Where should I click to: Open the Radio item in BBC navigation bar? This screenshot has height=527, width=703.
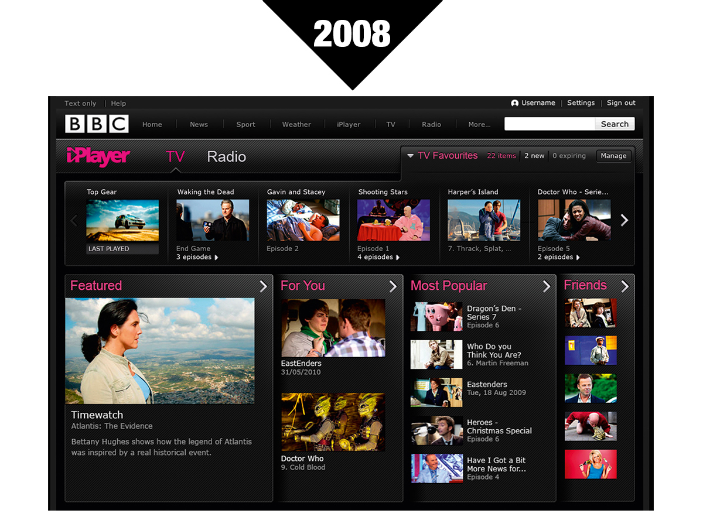coord(431,124)
